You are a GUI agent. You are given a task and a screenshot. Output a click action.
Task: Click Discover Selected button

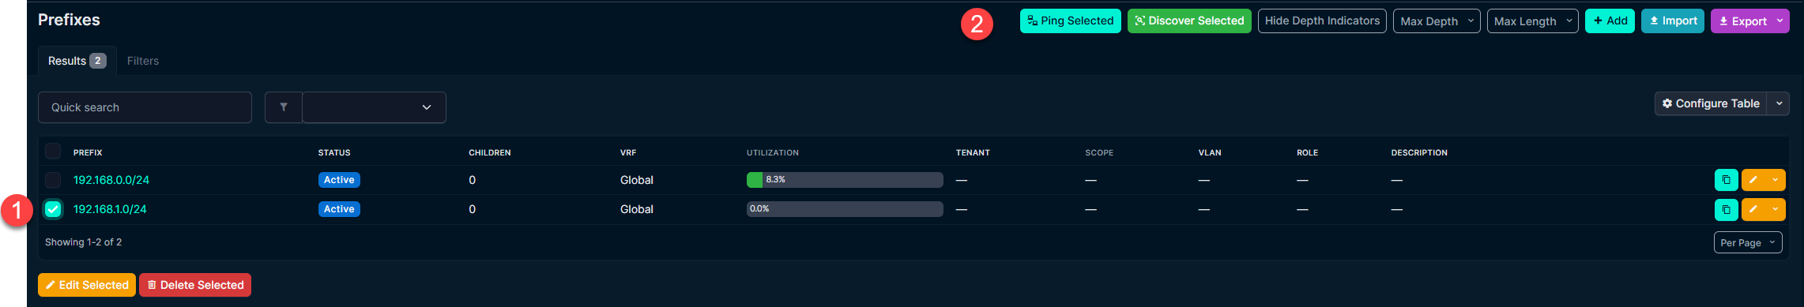click(1189, 21)
